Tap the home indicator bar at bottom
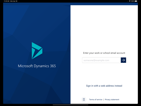The image size is (141, 106). tap(70, 105)
